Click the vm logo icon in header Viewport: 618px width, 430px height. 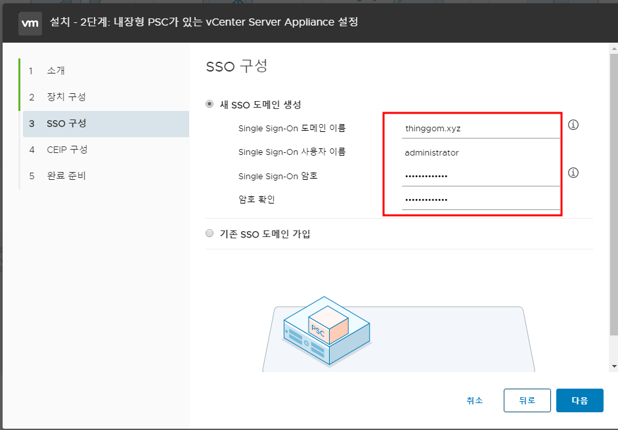point(30,23)
